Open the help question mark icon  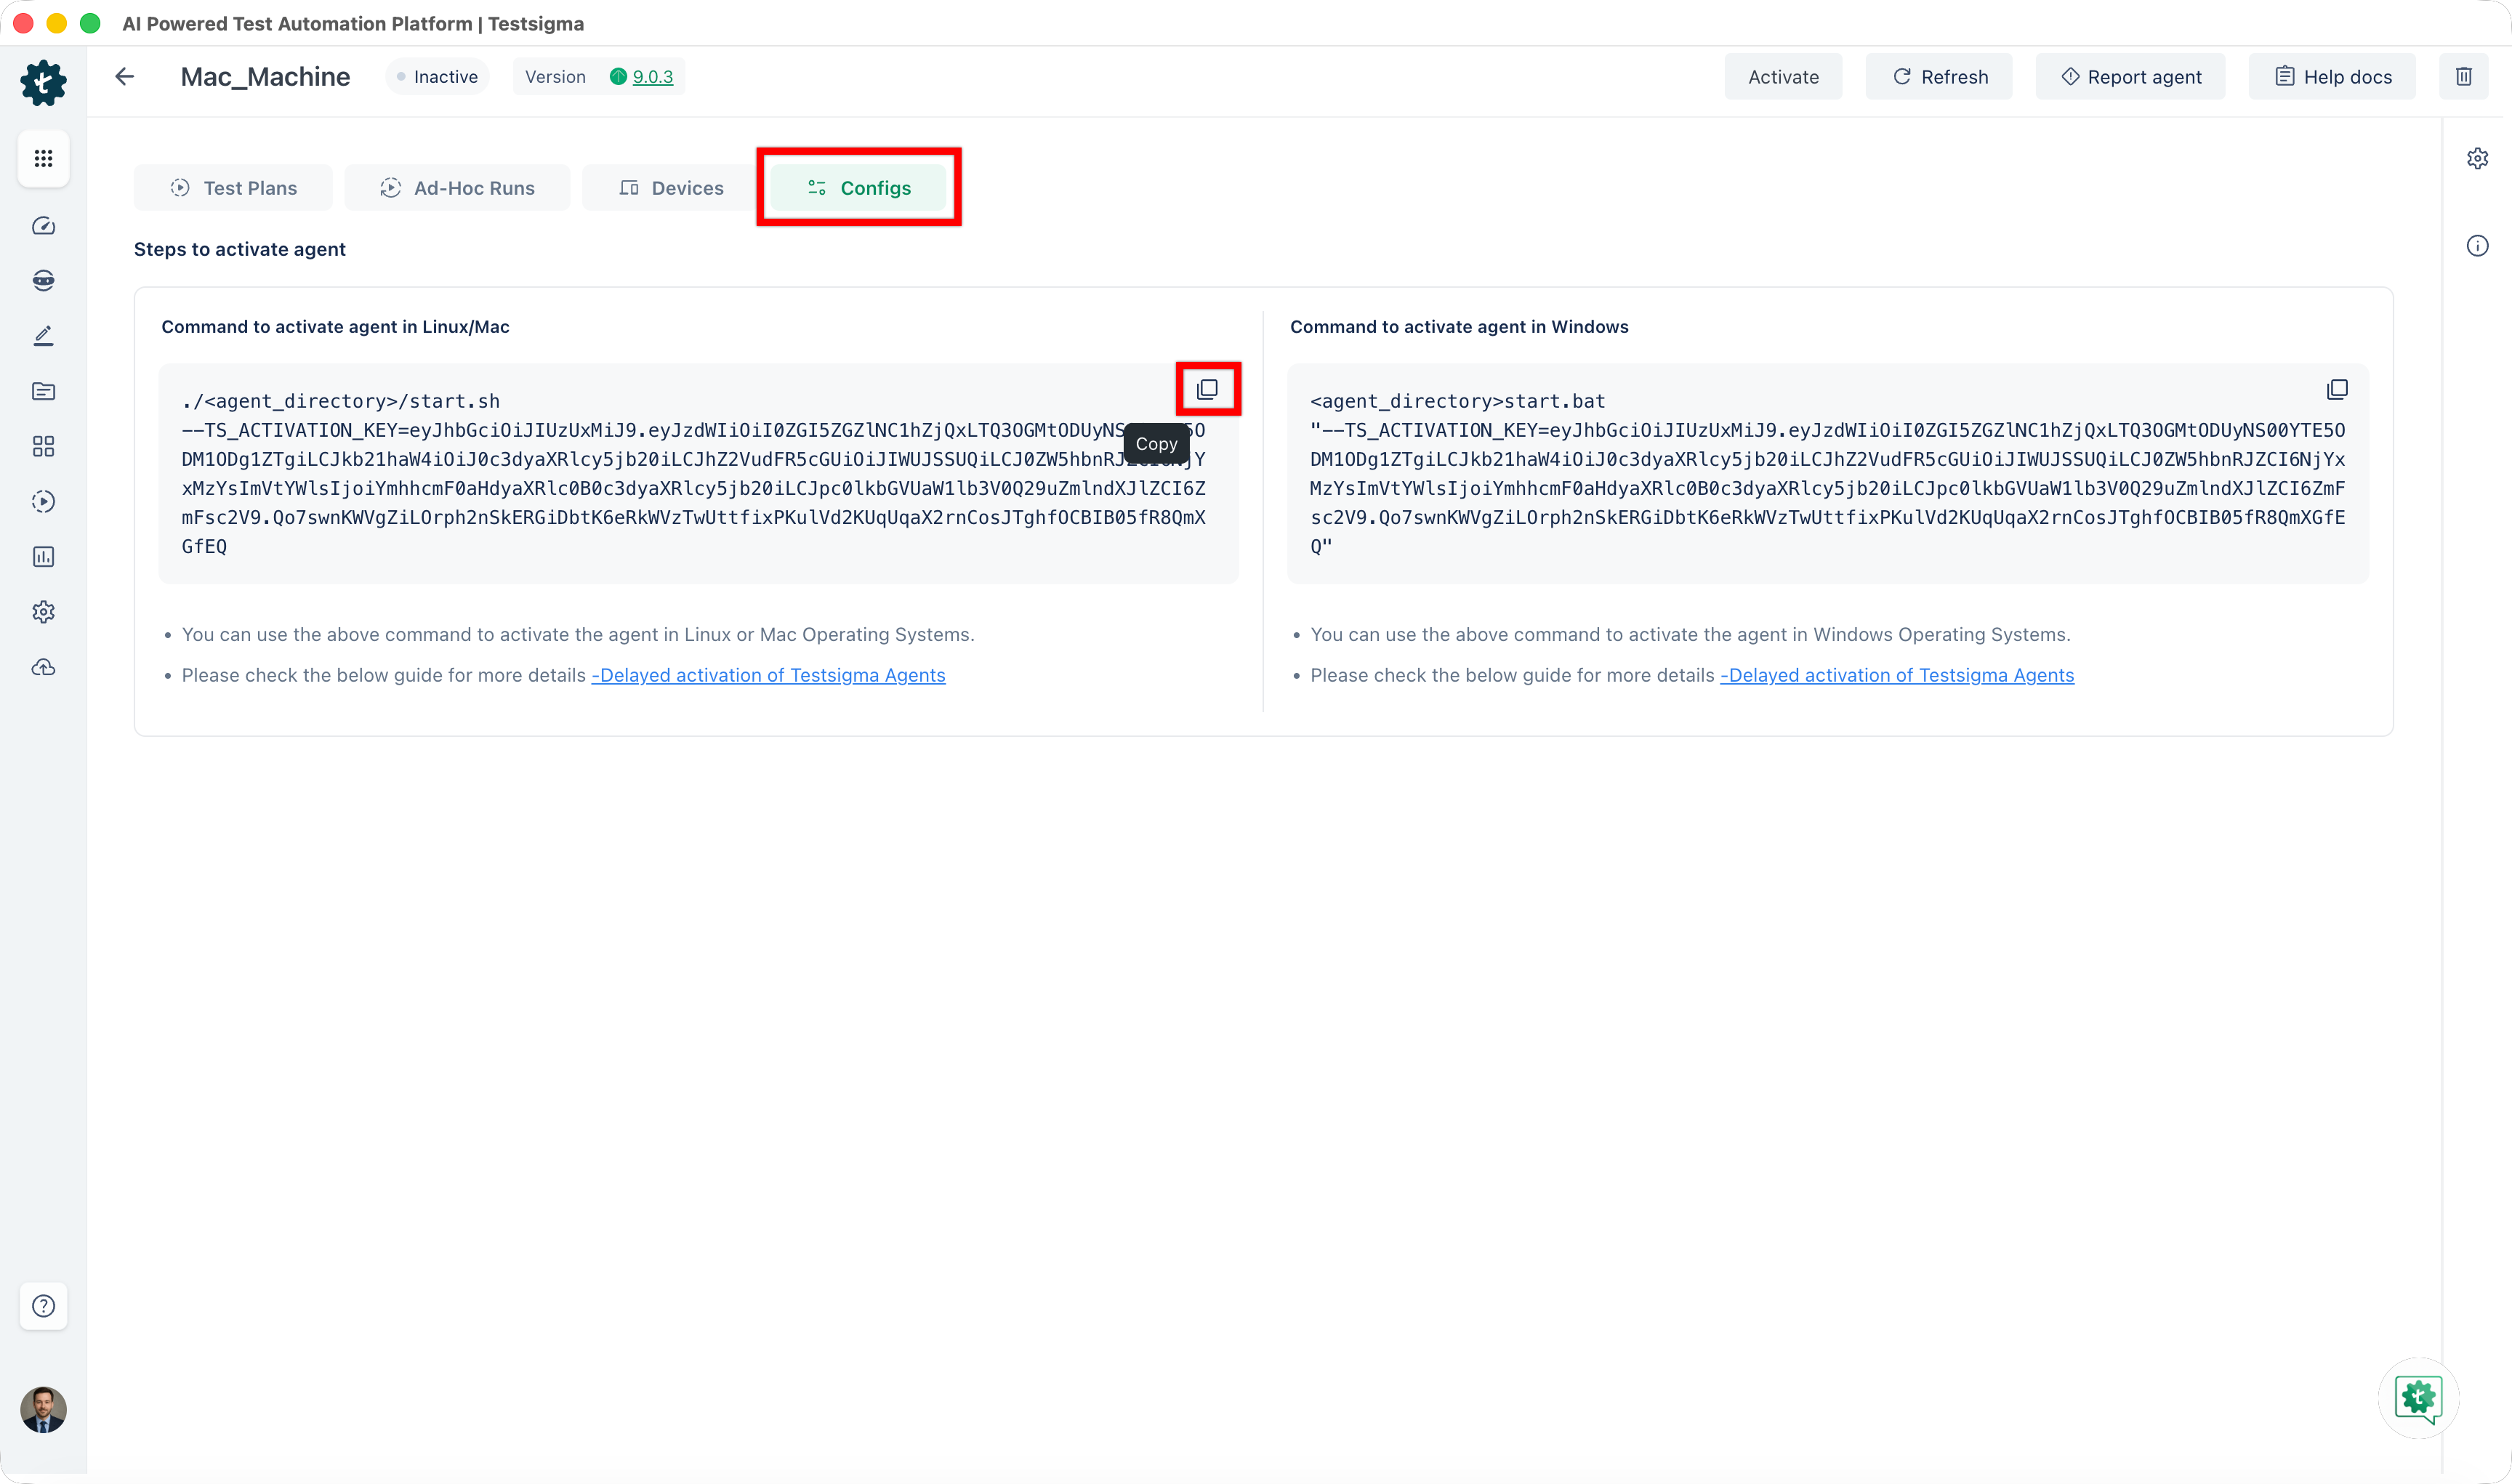[x=43, y=1306]
